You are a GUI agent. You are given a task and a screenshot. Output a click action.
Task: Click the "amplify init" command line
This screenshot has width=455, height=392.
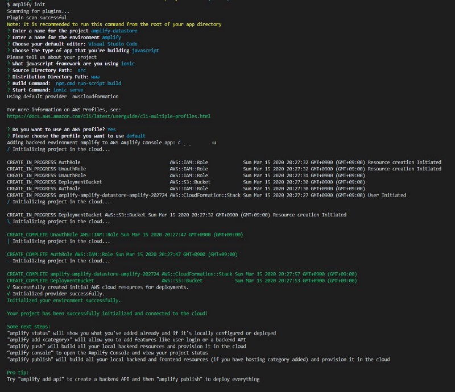pos(26,4)
